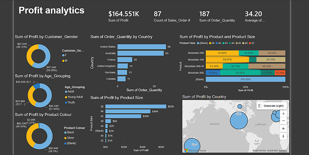Select Black product colour legend item
The height and width of the screenshot is (155, 309).
coord(69,132)
